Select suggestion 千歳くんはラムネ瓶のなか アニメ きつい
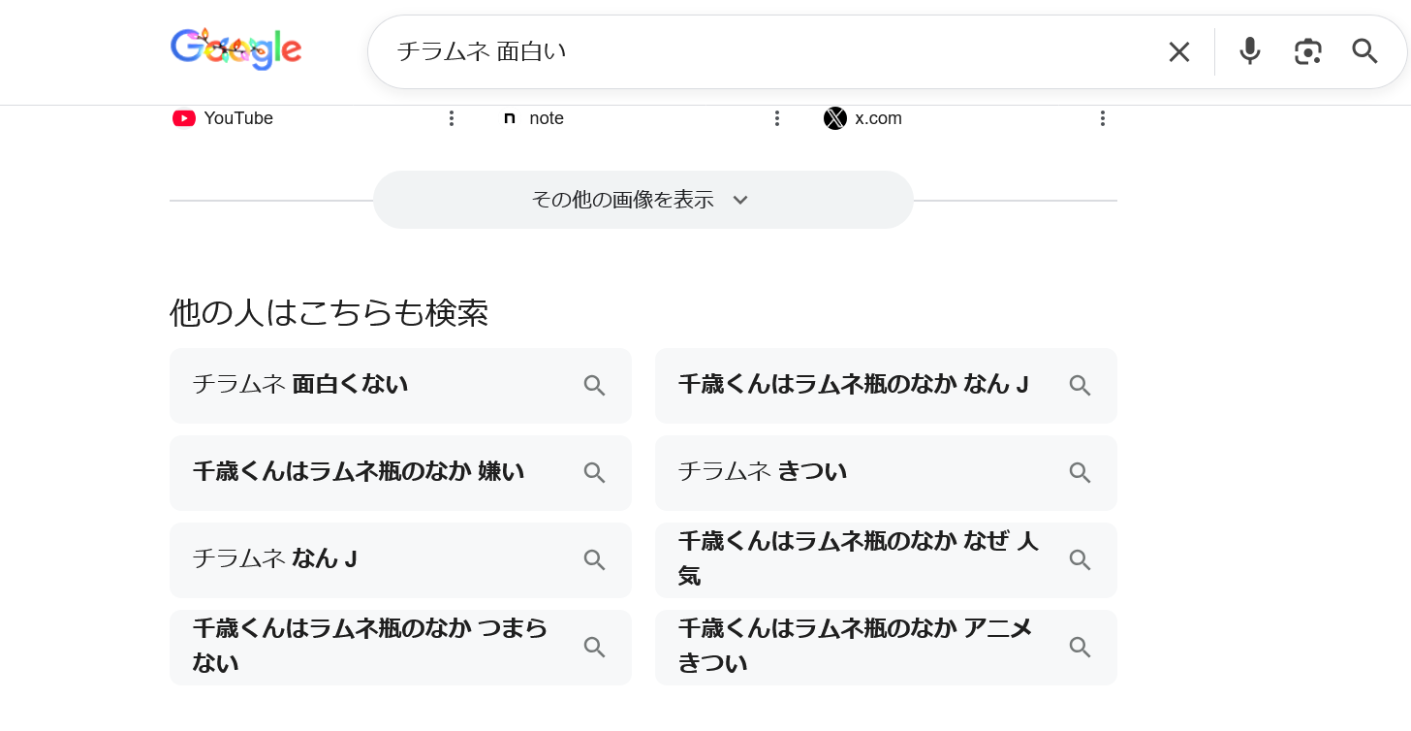This screenshot has height=731, width=1411. [885, 647]
